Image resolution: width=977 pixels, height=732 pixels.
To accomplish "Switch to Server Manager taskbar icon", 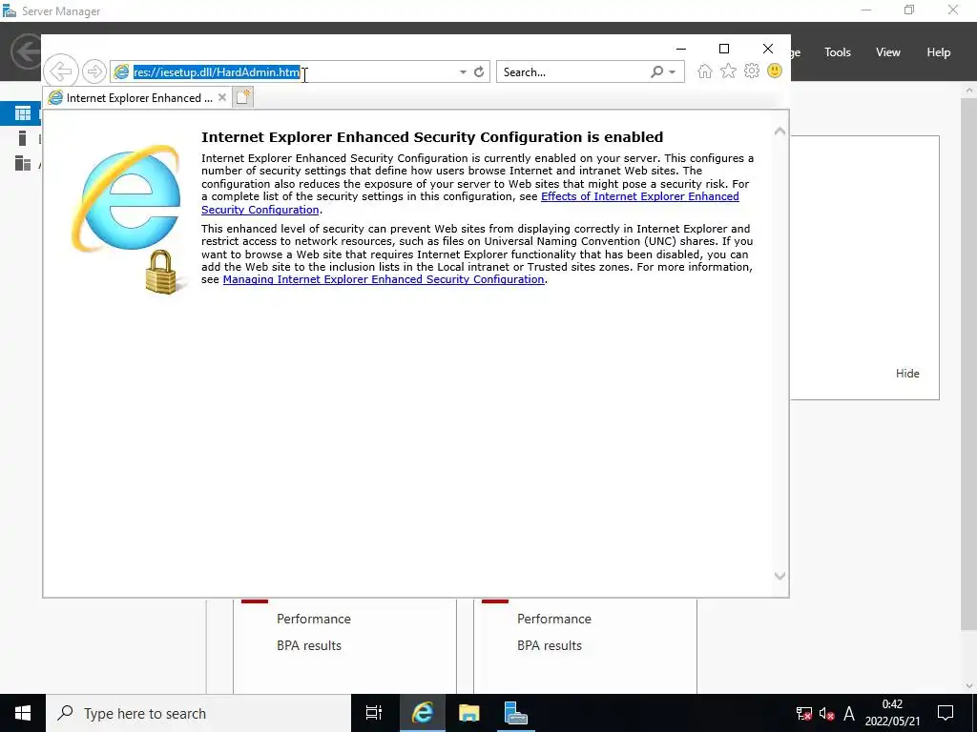I will tap(516, 713).
